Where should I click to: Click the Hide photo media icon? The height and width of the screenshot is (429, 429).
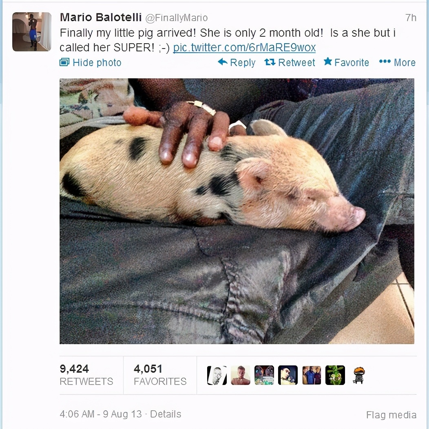[x=64, y=62]
